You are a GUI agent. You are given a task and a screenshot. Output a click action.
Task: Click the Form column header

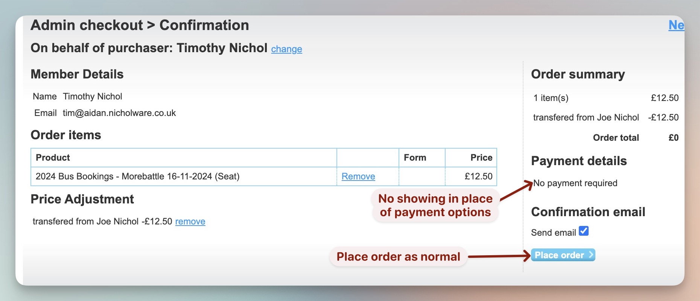click(415, 158)
